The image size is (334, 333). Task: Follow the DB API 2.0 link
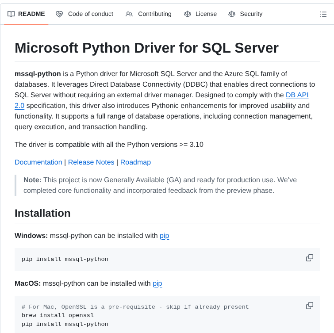coord(297,95)
